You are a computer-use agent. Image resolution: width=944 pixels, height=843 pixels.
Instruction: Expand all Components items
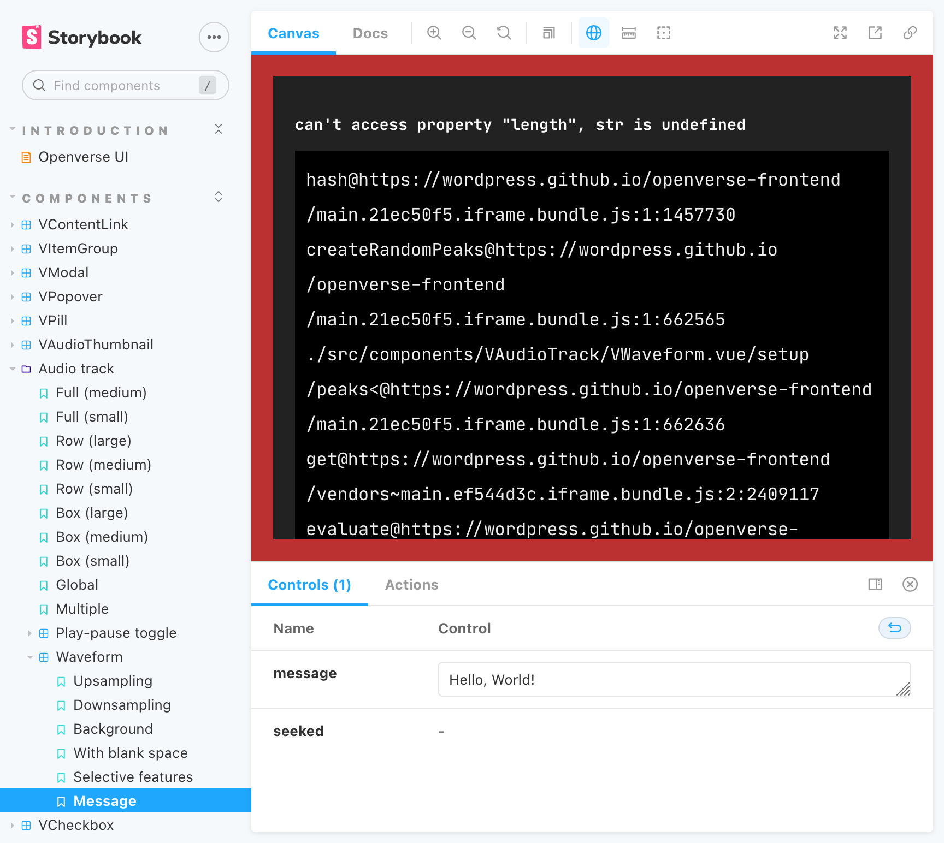point(219,197)
